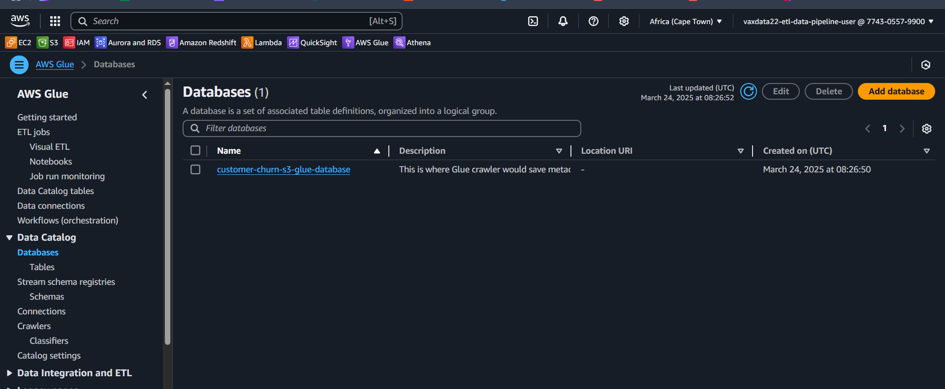Open the notifications bell
The width and height of the screenshot is (945, 389).
[x=563, y=21]
